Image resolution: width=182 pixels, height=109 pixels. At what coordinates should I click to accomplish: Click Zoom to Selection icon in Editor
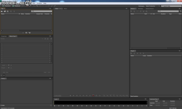pos(127,96)
